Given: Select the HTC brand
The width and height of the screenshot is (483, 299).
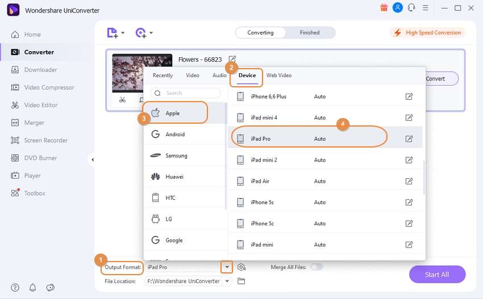Looking at the screenshot, I should (185, 198).
